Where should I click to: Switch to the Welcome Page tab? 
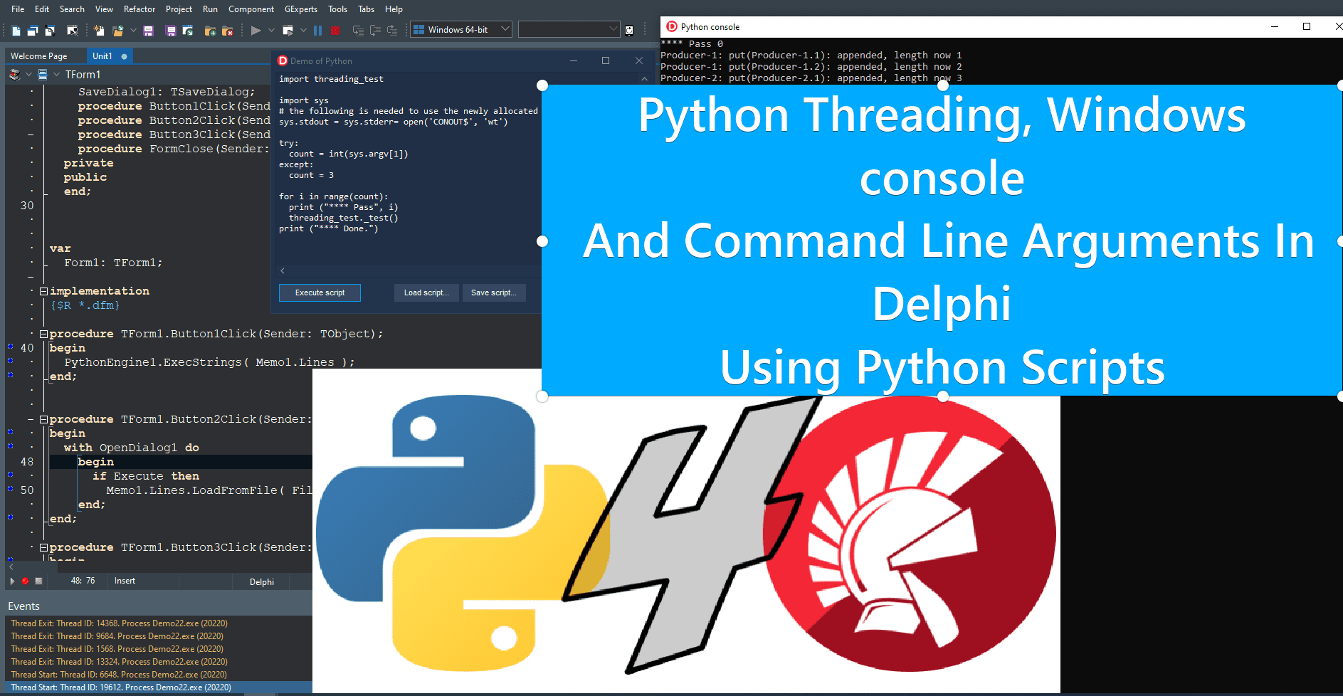[x=39, y=56]
